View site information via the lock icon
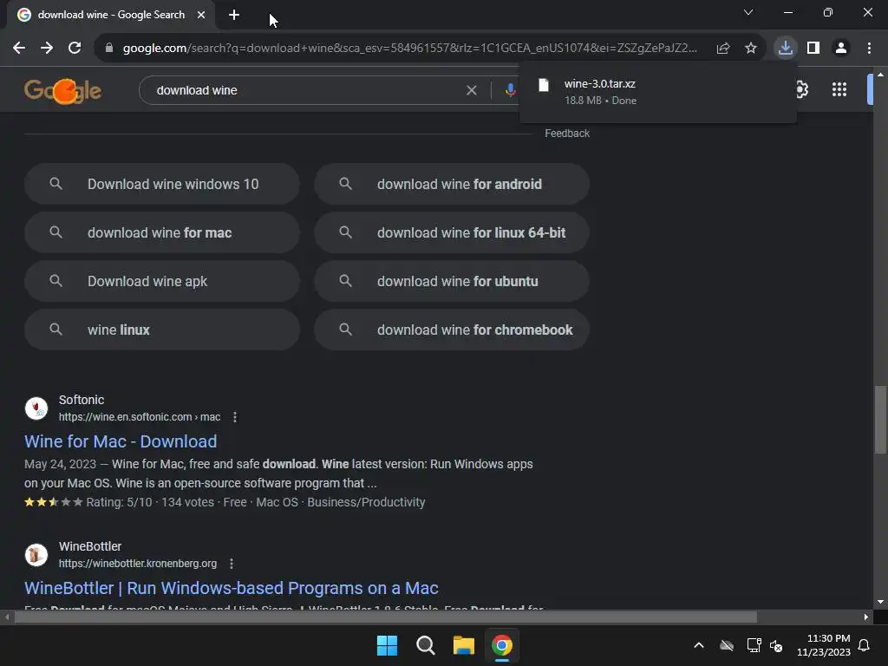 [x=109, y=49]
